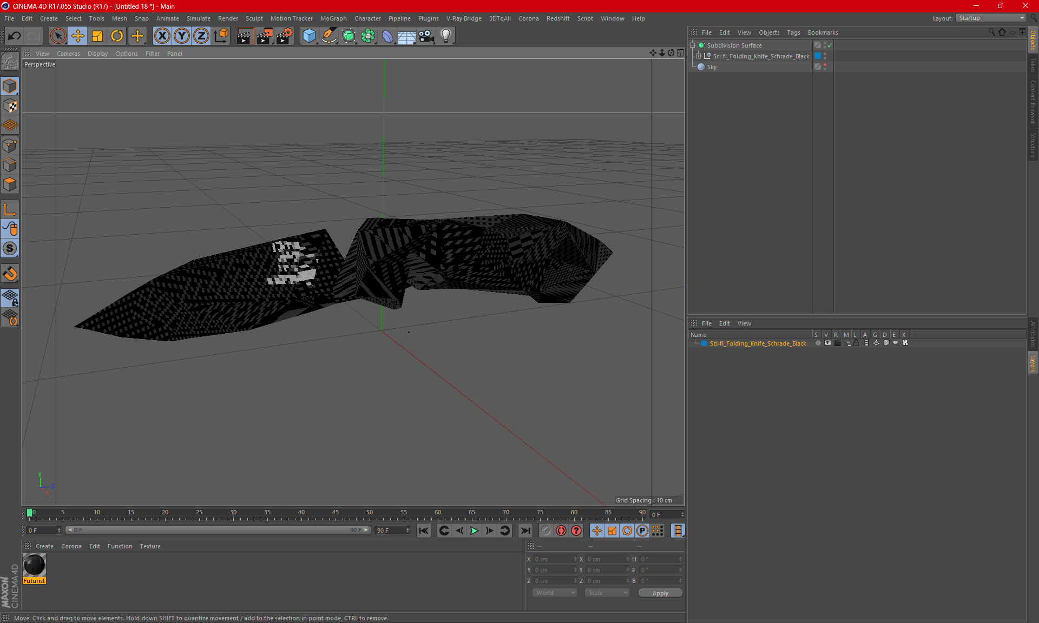Open the spline Pen tool
This screenshot has height=623, width=1039.
(328, 36)
